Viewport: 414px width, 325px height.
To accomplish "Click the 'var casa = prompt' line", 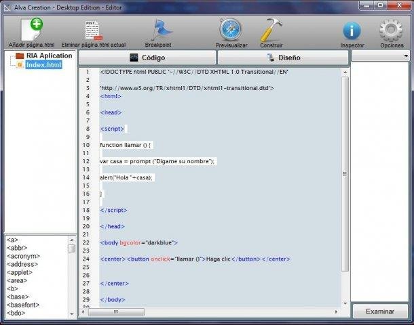I will pos(157,161).
